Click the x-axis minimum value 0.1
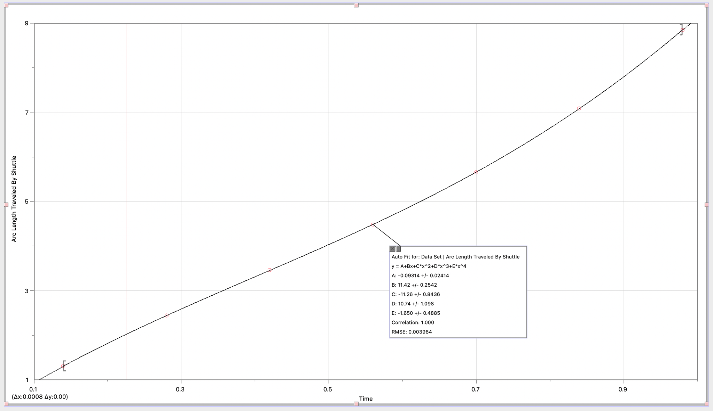Viewport: 713px width, 411px height. point(33,389)
